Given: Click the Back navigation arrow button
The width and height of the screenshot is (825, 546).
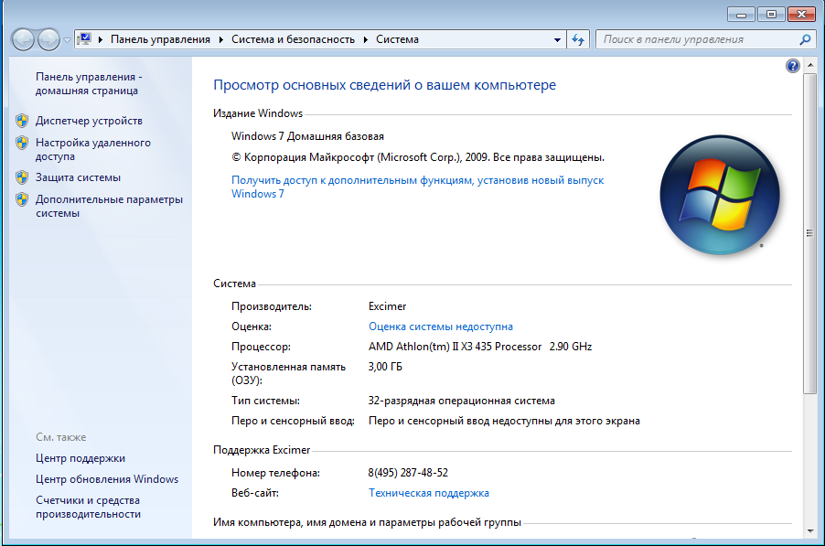Looking at the screenshot, I should 24,39.
